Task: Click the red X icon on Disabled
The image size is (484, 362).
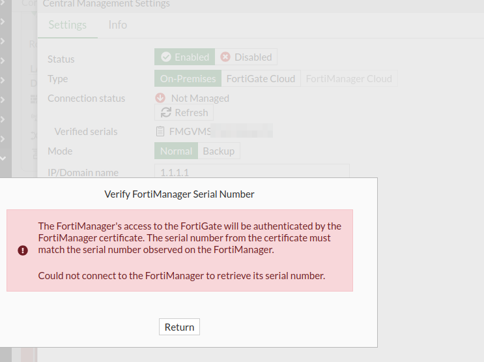Action: coord(225,57)
